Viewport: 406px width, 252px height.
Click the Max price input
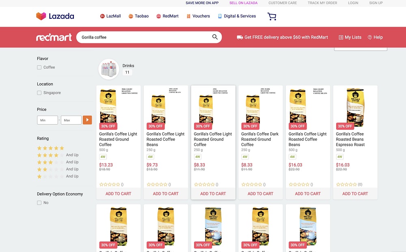pos(71,120)
